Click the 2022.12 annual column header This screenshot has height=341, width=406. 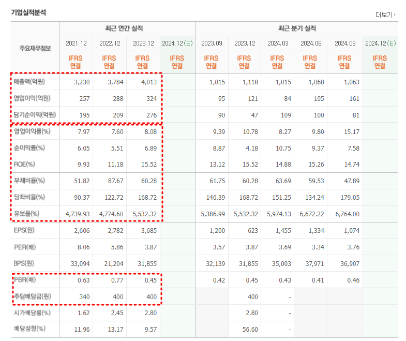click(x=110, y=43)
